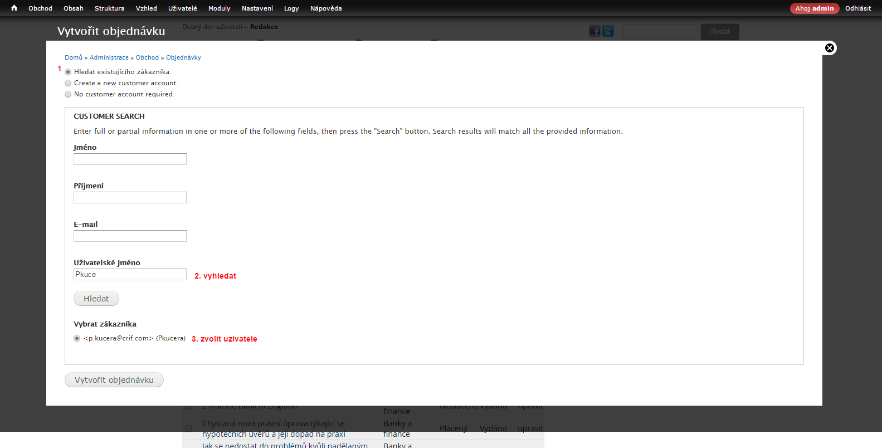Tick the checkbox in the 'Chystaná nová právní úprava' row
Image resolution: width=882 pixels, height=448 pixels.
(188, 428)
